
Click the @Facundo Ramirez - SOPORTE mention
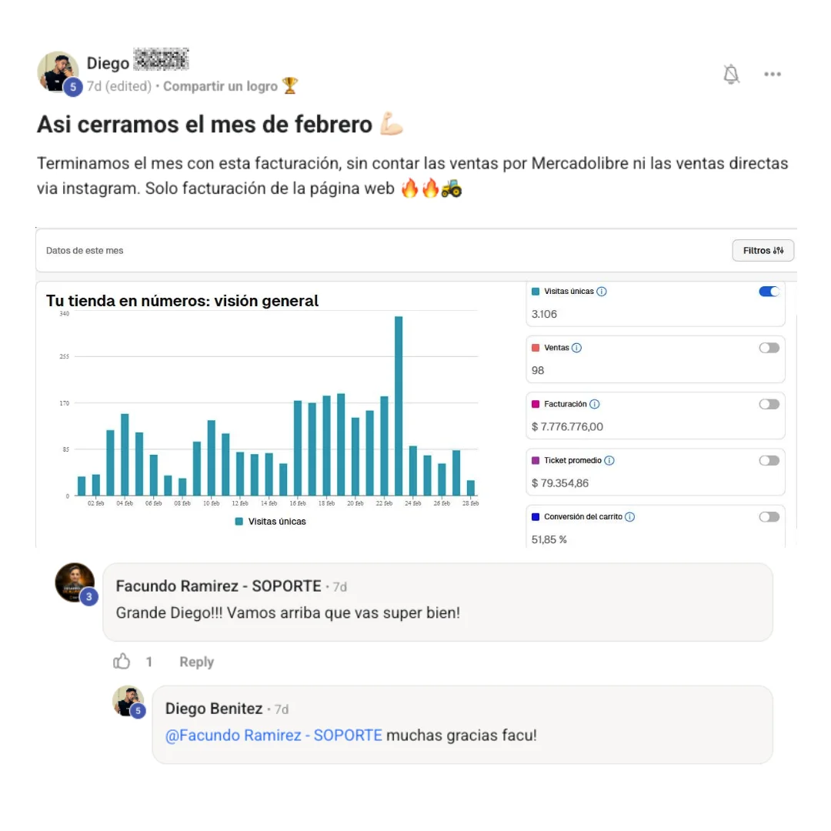[274, 735]
